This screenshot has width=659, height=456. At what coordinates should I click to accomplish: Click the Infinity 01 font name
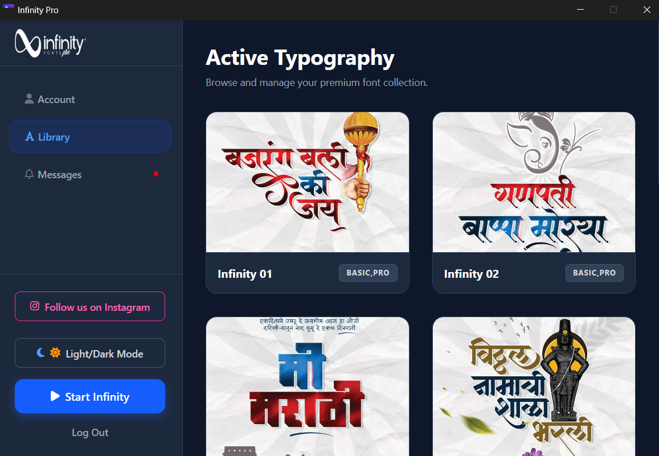[x=244, y=274]
